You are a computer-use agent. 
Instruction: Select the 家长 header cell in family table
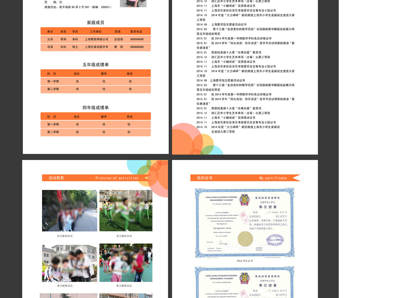click(x=50, y=31)
